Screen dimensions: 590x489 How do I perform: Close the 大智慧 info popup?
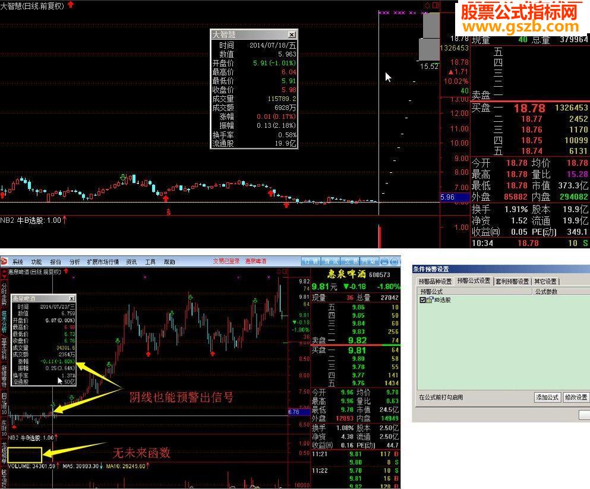[292, 34]
